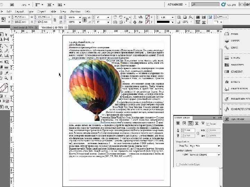
Task: Open the Window menu
Action: (75, 11)
